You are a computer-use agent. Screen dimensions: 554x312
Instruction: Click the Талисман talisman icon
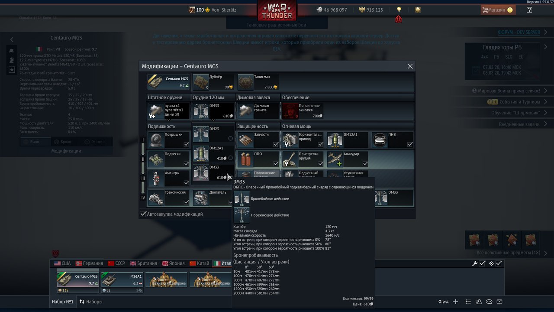click(245, 82)
